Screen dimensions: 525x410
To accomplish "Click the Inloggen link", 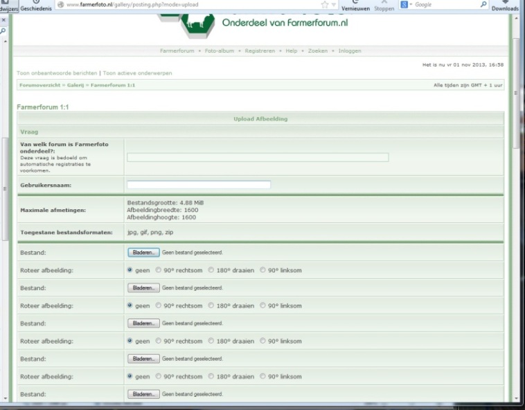I will [x=349, y=51].
